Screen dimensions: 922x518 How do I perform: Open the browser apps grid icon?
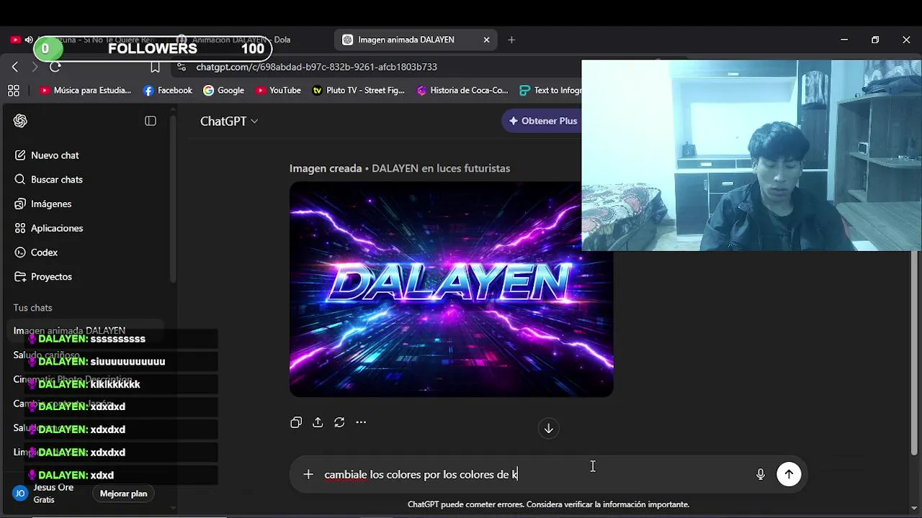[x=13, y=90]
